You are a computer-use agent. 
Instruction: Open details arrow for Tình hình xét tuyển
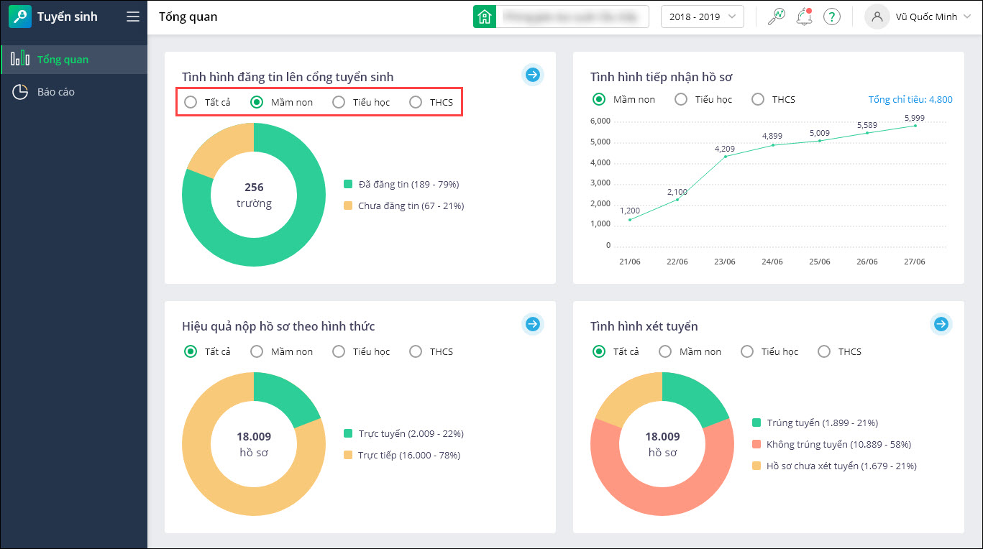pos(941,324)
